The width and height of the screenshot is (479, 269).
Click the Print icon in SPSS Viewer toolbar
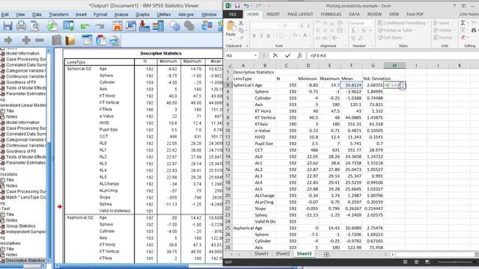(21, 26)
